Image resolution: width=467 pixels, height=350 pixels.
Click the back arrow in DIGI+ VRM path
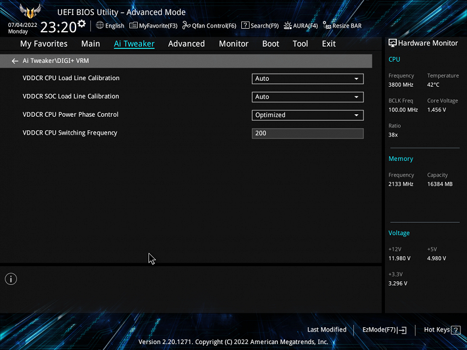point(15,61)
